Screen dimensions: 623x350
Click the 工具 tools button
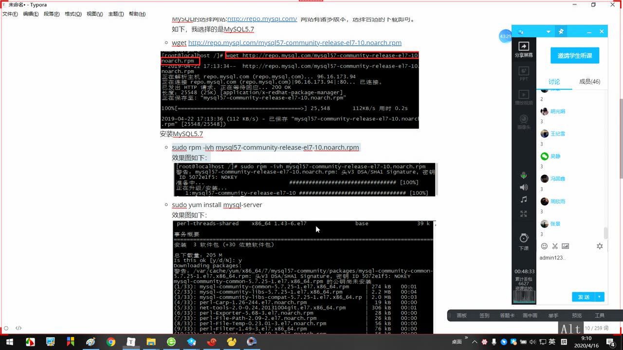(600, 315)
